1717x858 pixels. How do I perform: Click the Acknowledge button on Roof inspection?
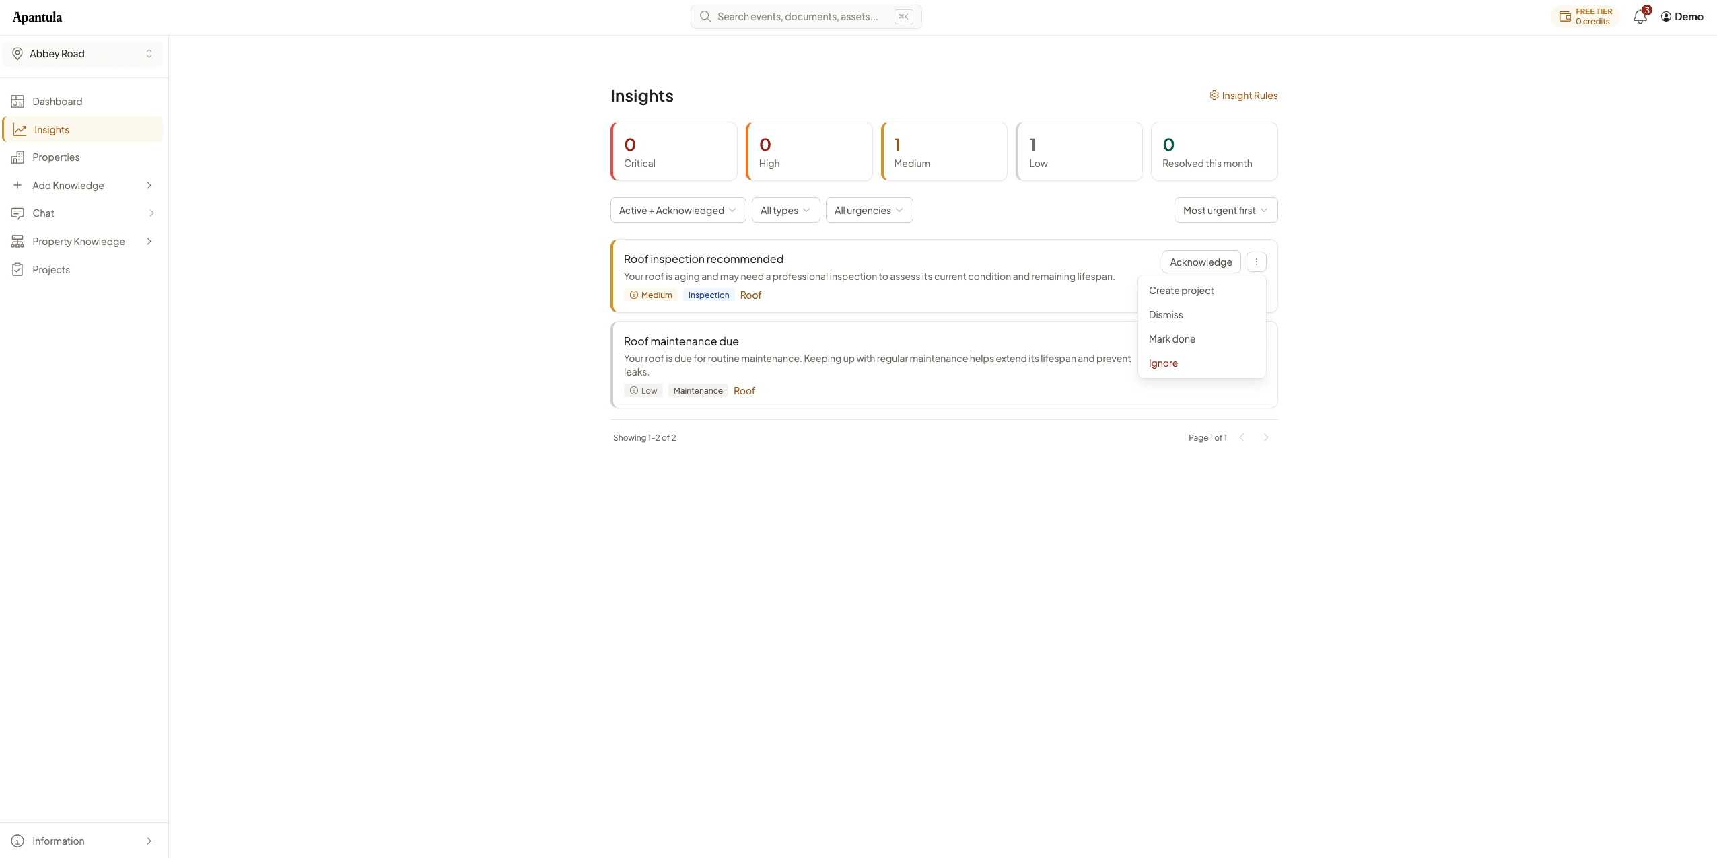coord(1201,262)
